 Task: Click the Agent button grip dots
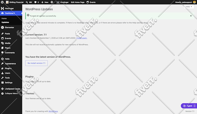click(x=194, y=106)
